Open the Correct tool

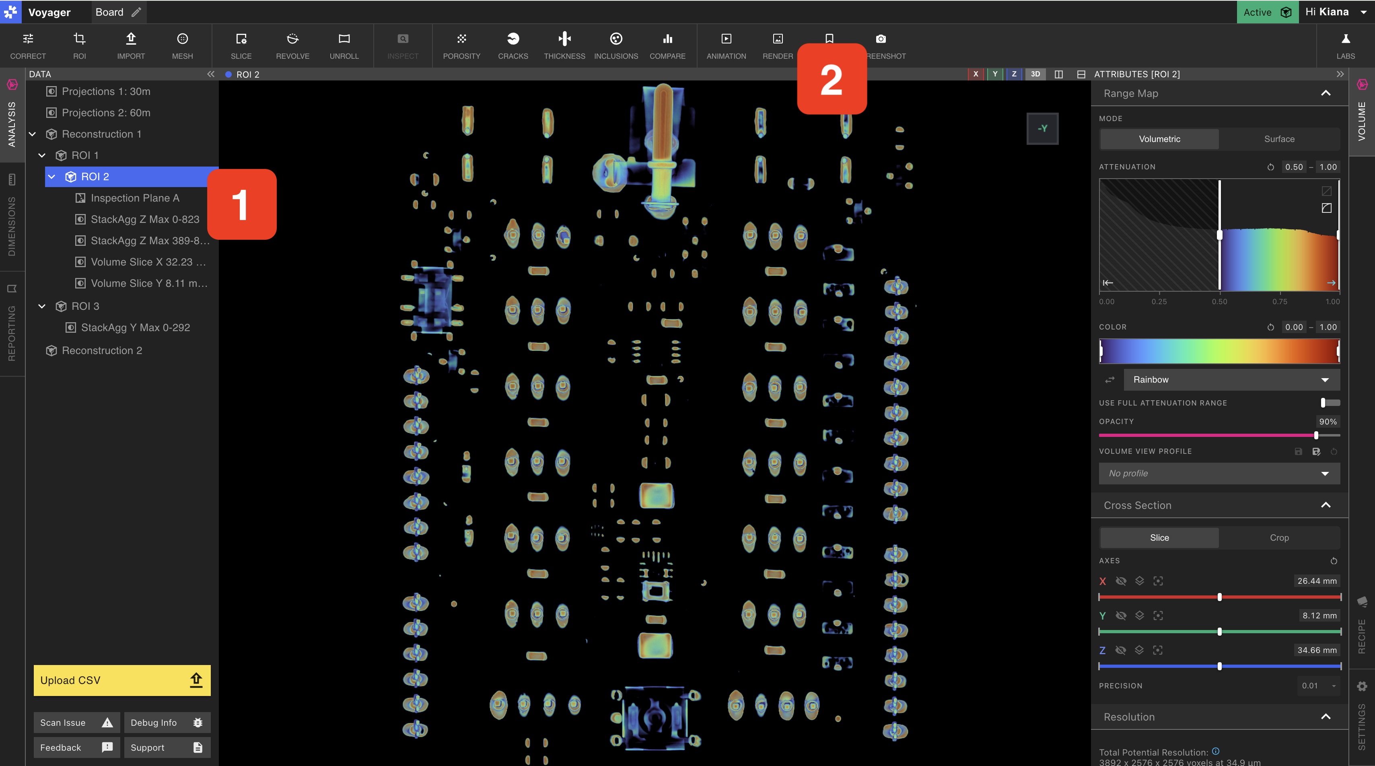coord(28,45)
